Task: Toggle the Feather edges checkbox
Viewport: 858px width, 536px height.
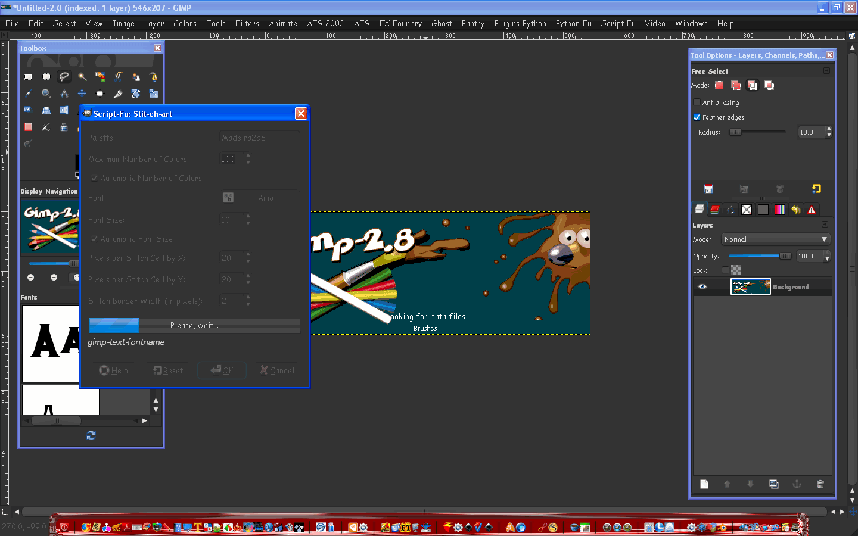Action: coord(697,117)
